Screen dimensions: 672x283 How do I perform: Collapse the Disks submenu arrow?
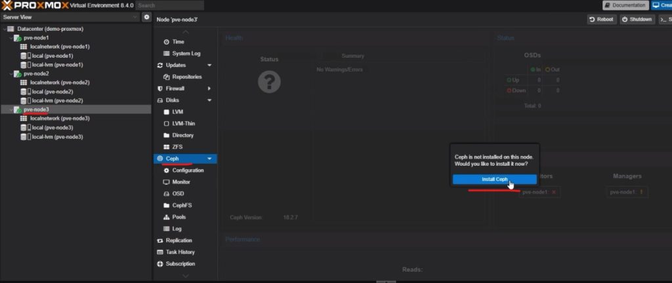(x=209, y=100)
